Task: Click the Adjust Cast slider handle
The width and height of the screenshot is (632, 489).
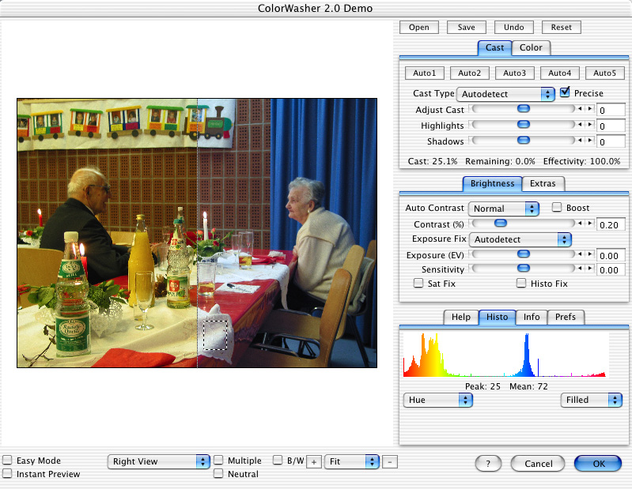Action: [x=523, y=110]
